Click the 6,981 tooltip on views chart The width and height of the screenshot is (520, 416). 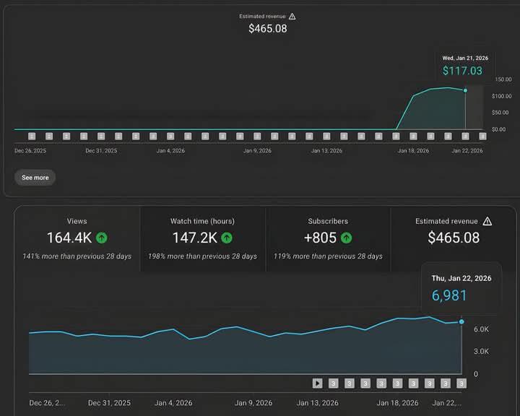[x=449, y=295]
